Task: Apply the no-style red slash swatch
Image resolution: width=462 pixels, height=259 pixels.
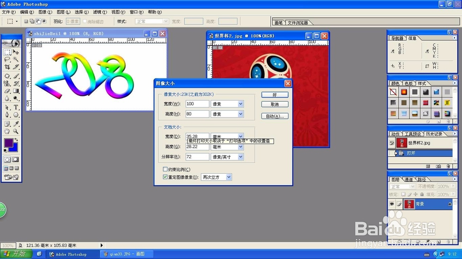Action: (393, 92)
